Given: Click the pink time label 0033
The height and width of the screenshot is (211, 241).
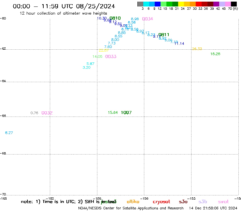Looking at the screenshot, I should pyautogui.click(x=111, y=56).
